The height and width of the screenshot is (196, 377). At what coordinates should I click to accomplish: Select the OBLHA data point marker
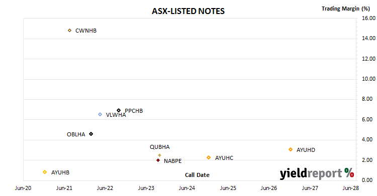pos(91,134)
